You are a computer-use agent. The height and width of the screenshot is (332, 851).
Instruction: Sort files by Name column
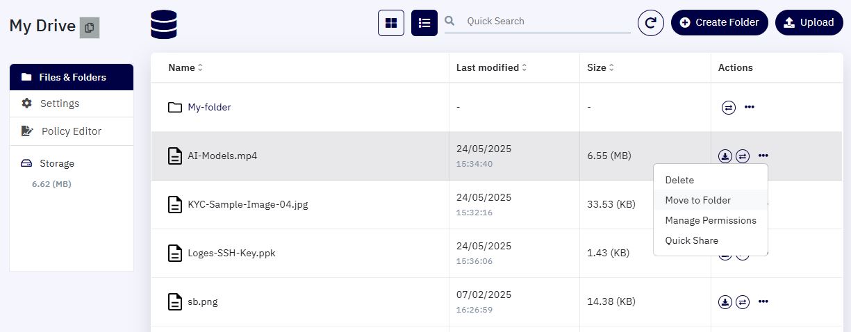185,67
